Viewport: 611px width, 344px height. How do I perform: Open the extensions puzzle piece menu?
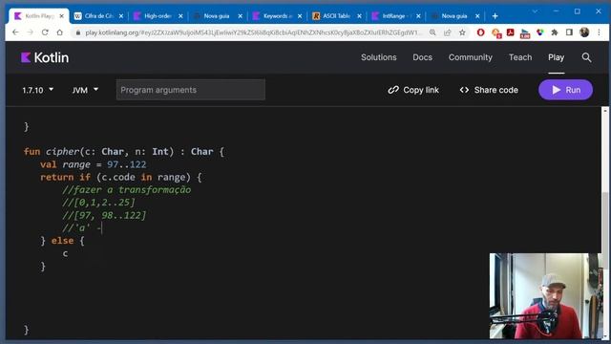coord(554,32)
